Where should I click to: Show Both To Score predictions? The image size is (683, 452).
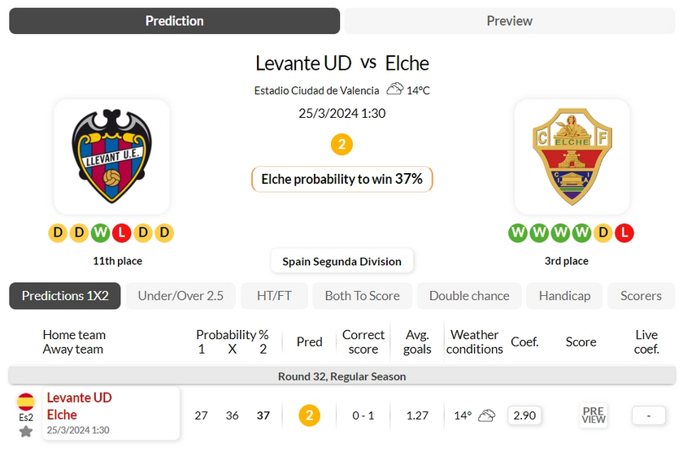(362, 296)
